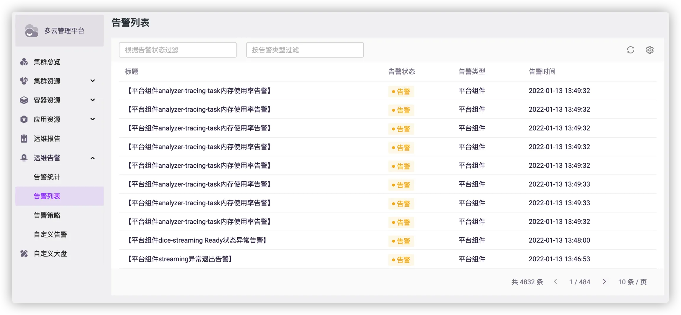Viewport: 681px width, 315px height.
Task: Click the 运维告警 bell icon
Action: (x=24, y=158)
